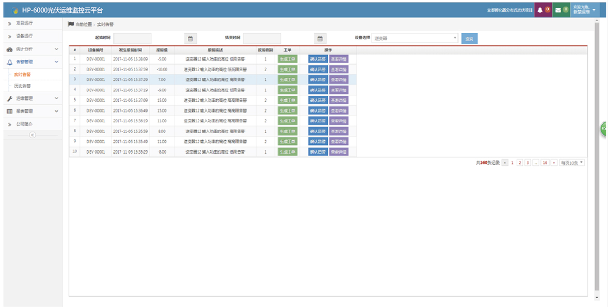Click the HP-6000 platform logo icon
The image size is (608, 307).
pos(15,10)
